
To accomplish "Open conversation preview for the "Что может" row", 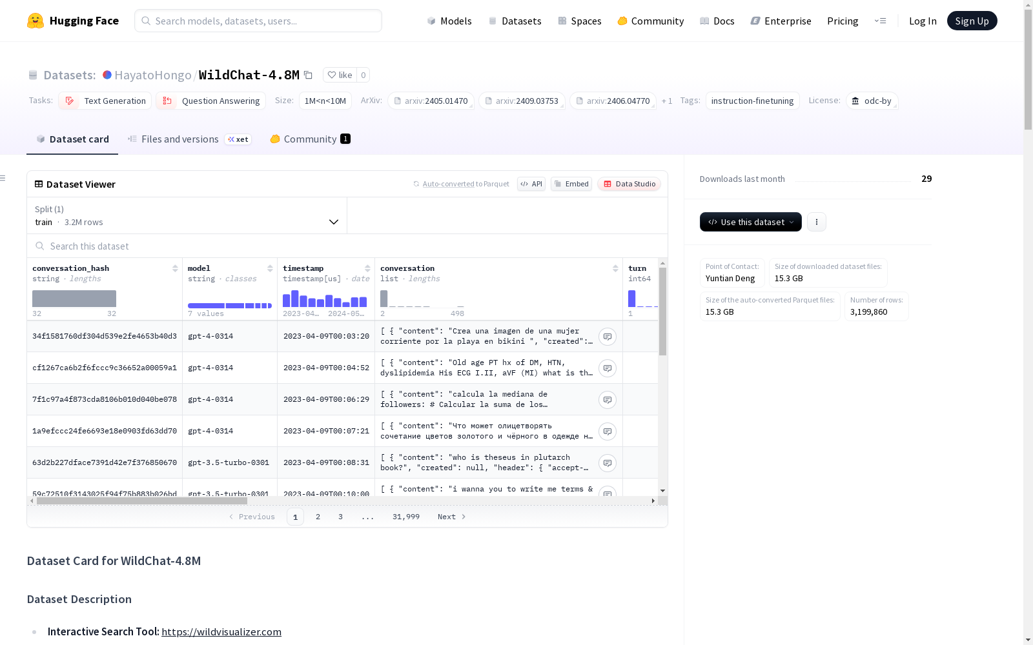I will pyautogui.click(x=608, y=432).
